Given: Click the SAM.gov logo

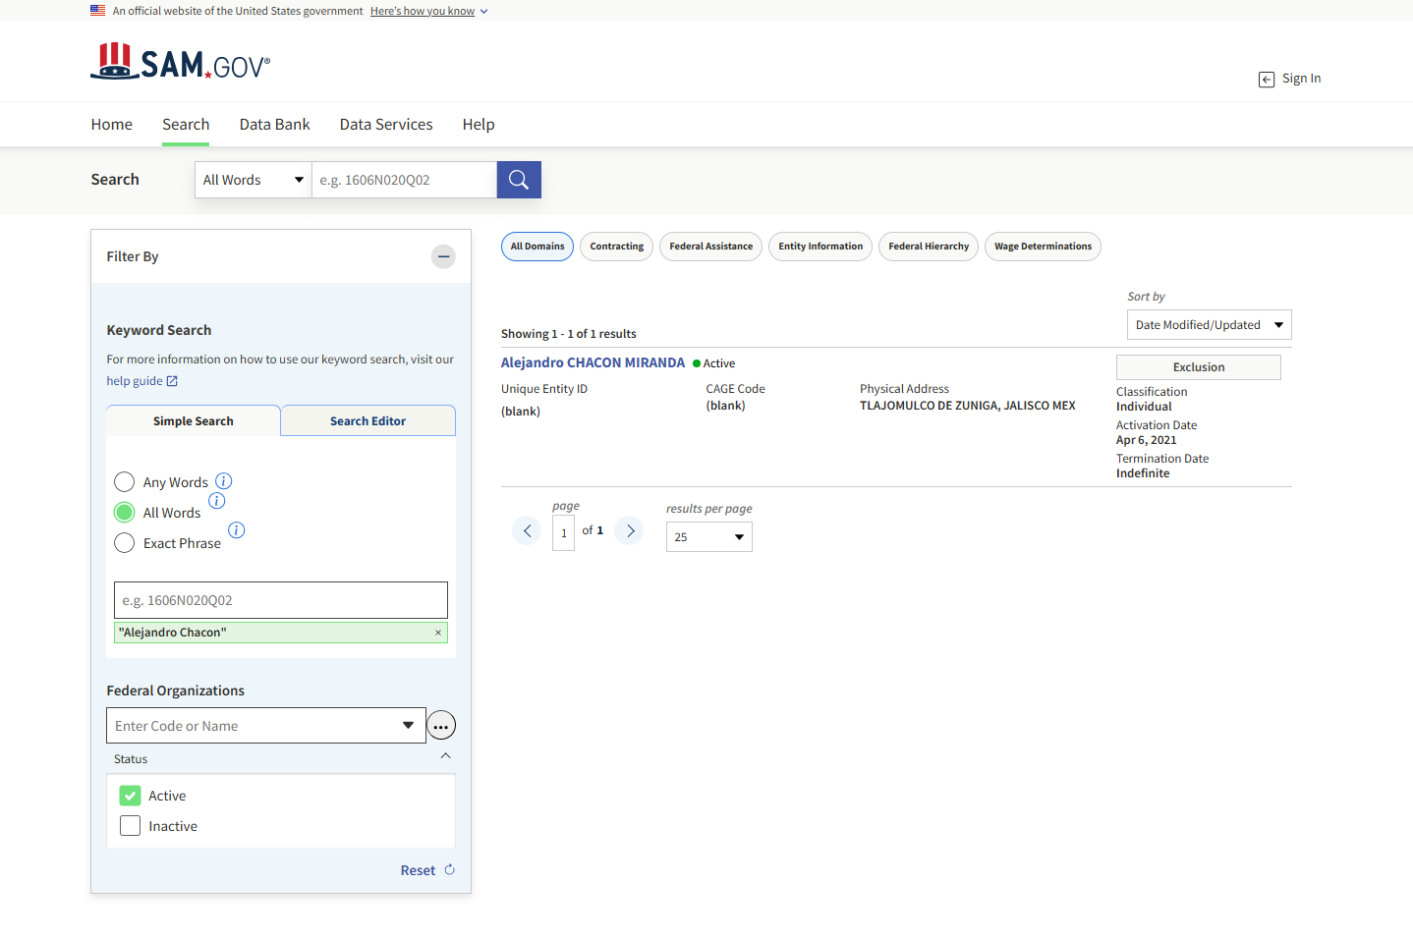Looking at the screenshot, I should [x=181, y=63].
